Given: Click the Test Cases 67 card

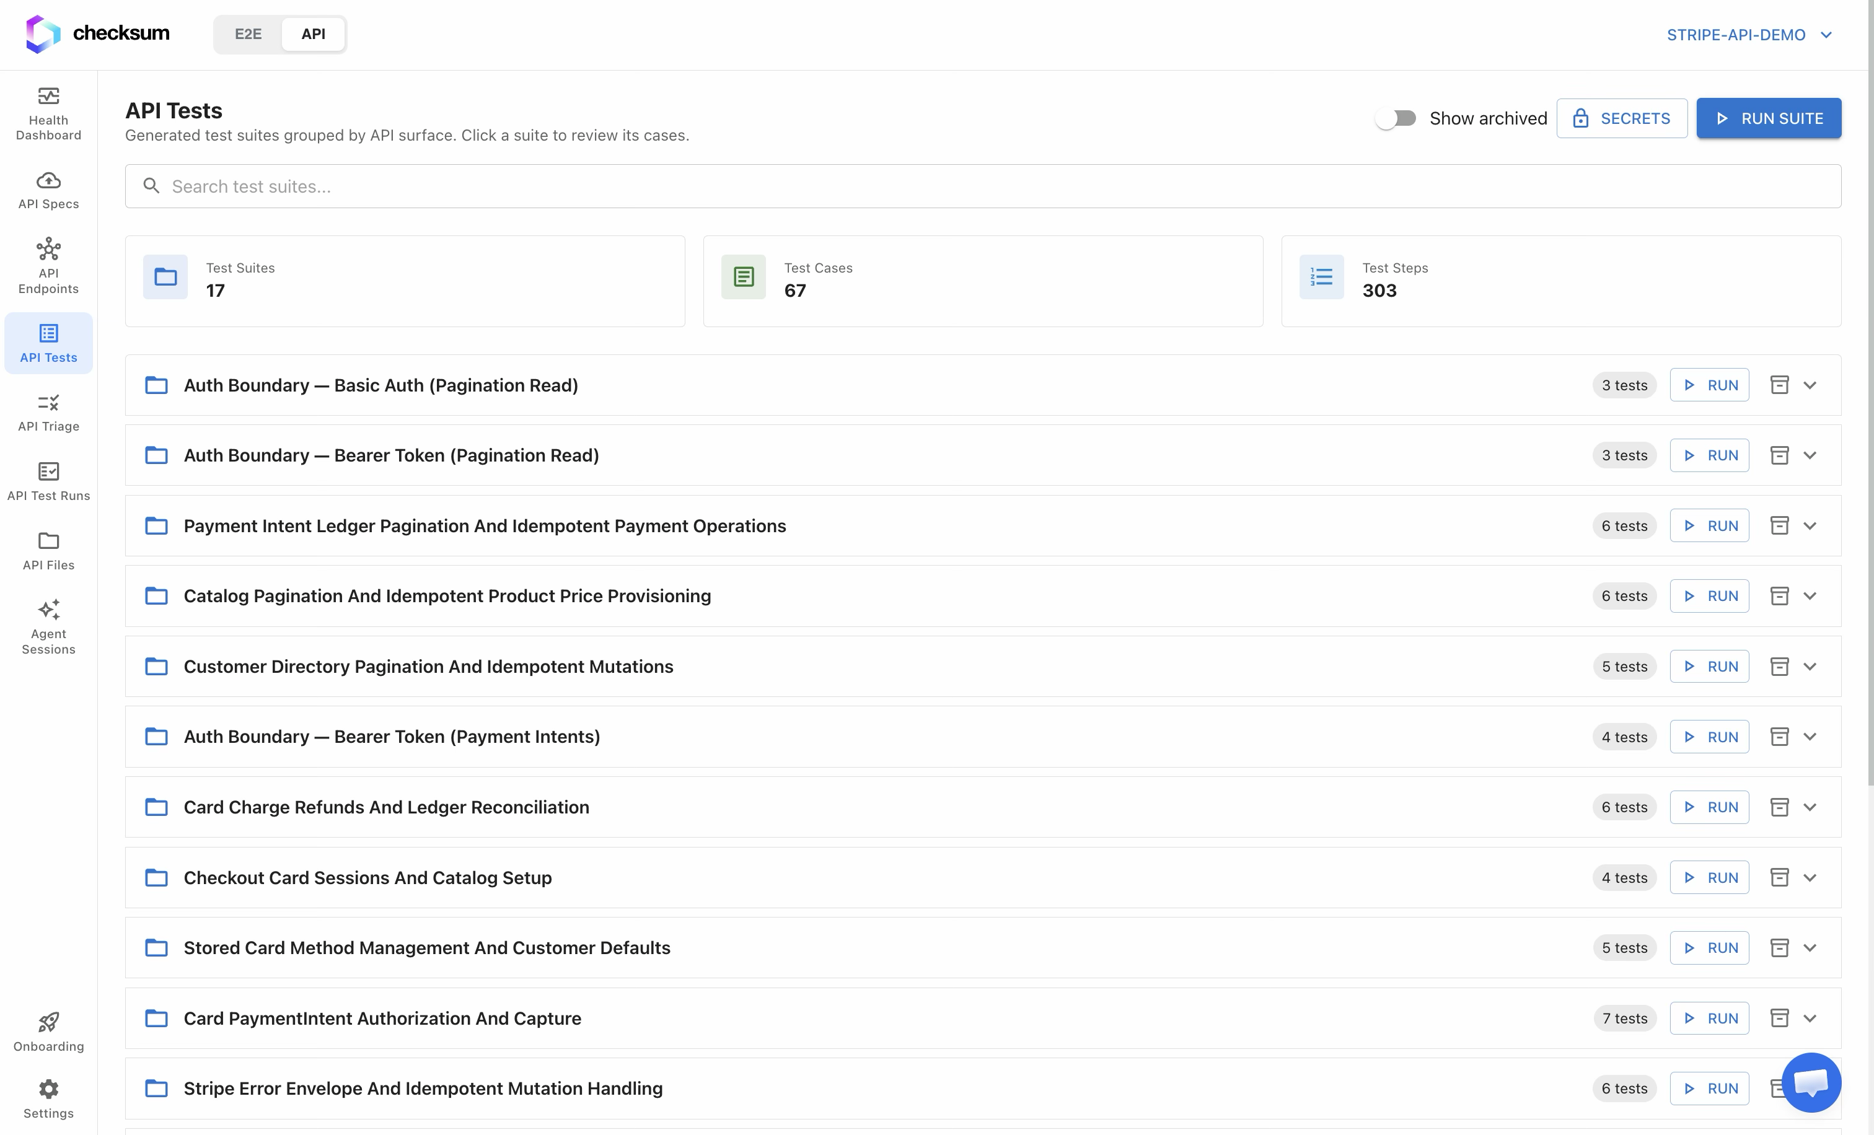Looking at the screenshot, I should coord(983,281).
